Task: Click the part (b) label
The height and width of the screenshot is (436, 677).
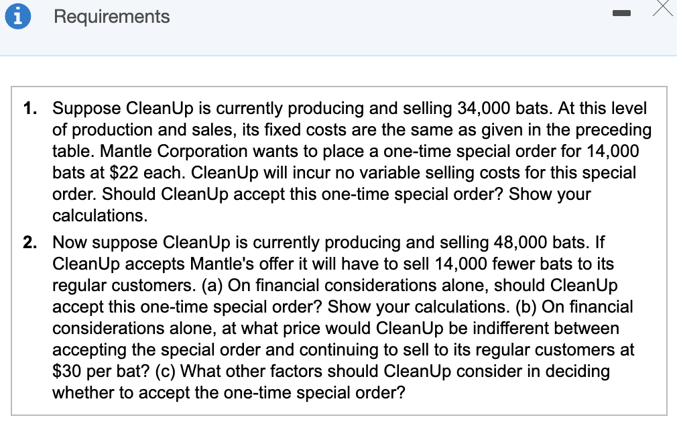Action: [526, 307]
